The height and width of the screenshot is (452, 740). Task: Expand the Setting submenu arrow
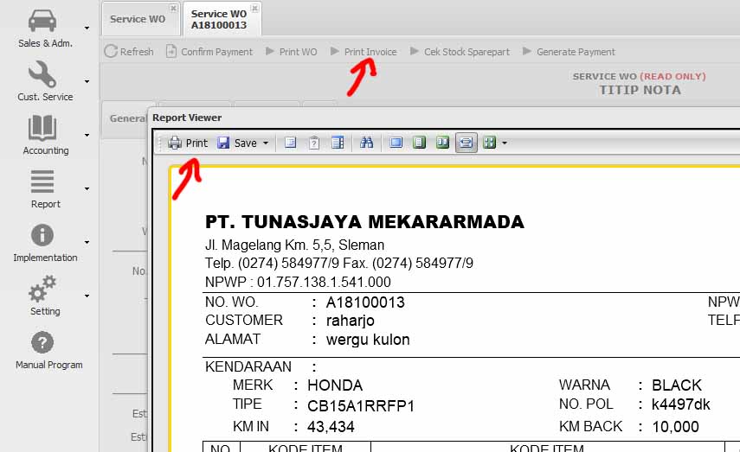87,296
